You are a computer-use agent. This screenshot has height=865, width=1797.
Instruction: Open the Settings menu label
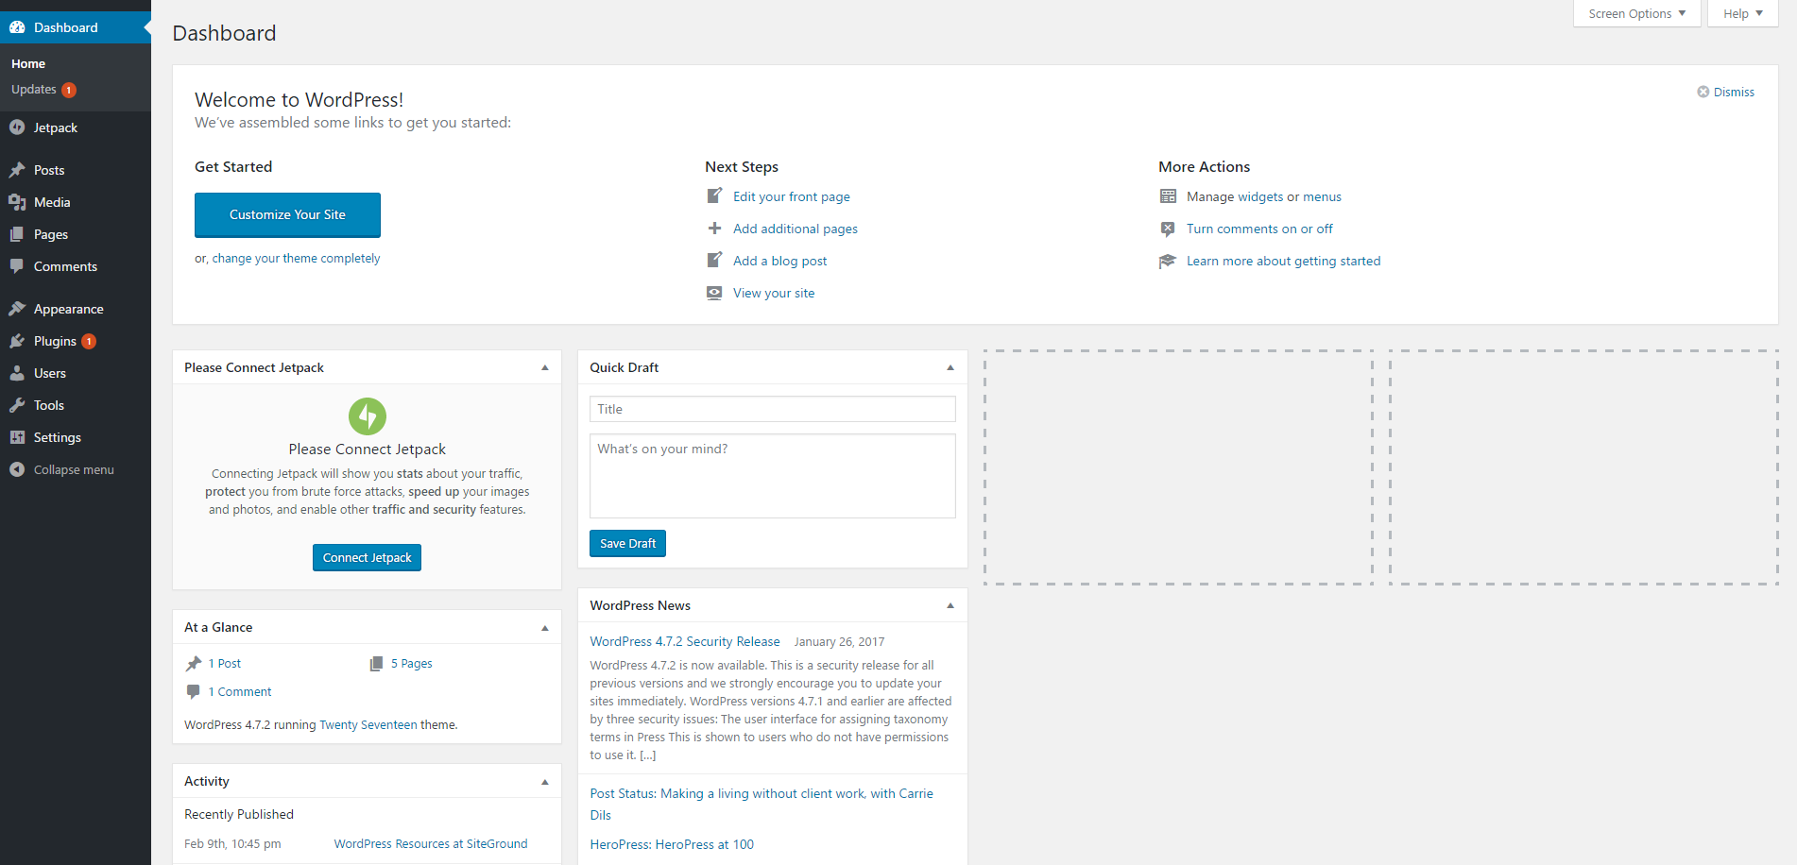[x=58, y=437]
